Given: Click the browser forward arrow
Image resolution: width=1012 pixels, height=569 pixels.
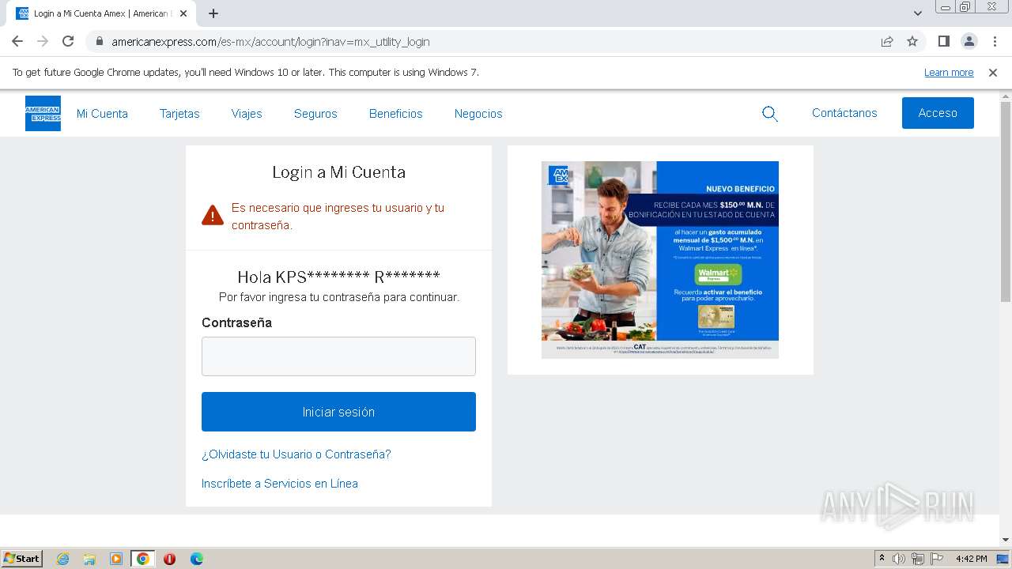Looking at the screenshot, I should point(43,41).
